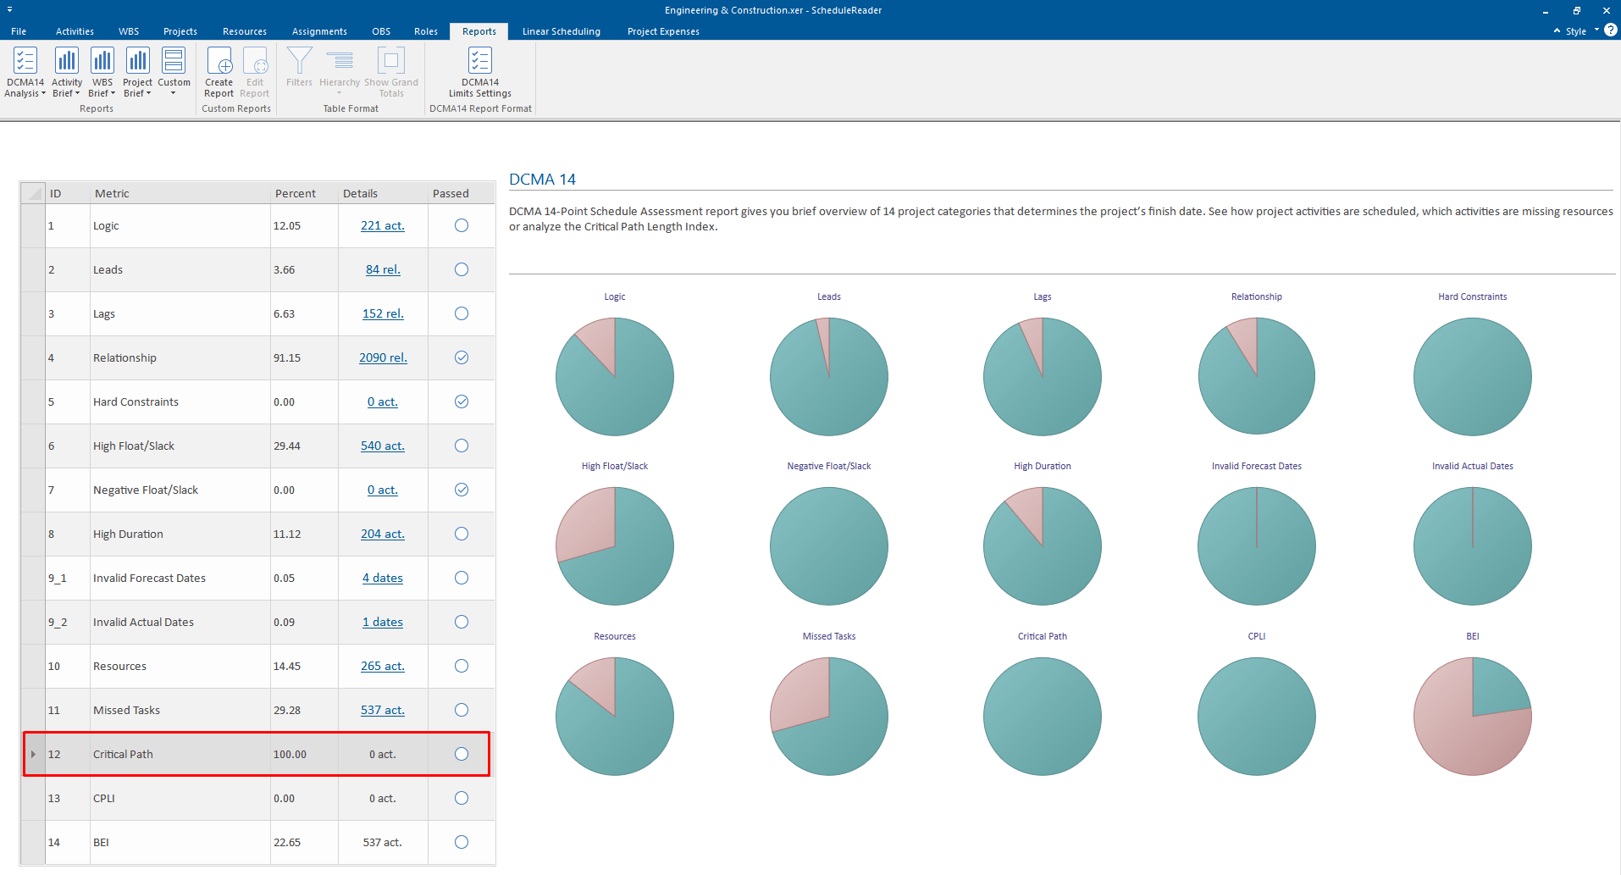Toggle Passed circle for High Duration row

[x=462, y=534]
